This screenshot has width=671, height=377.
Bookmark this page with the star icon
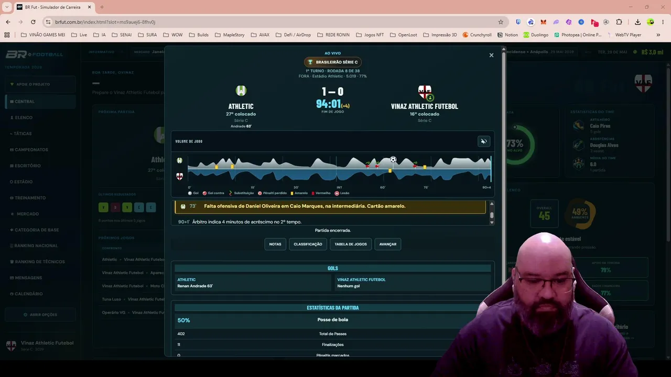point(501,22)
